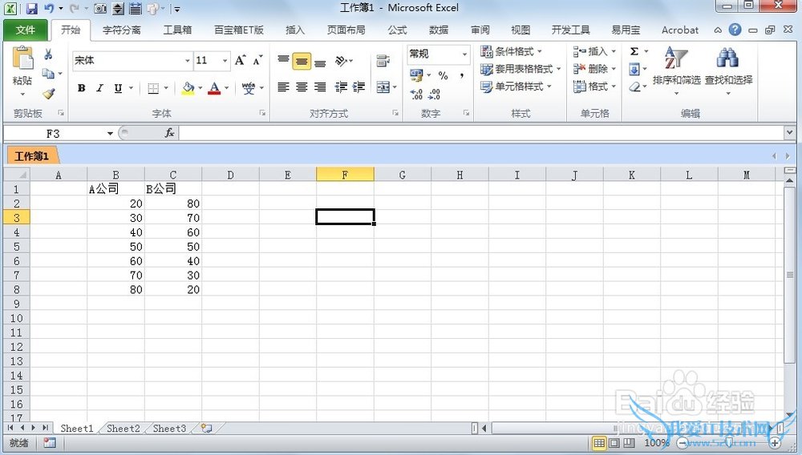Click the accounting number format icon

(416, 75)
